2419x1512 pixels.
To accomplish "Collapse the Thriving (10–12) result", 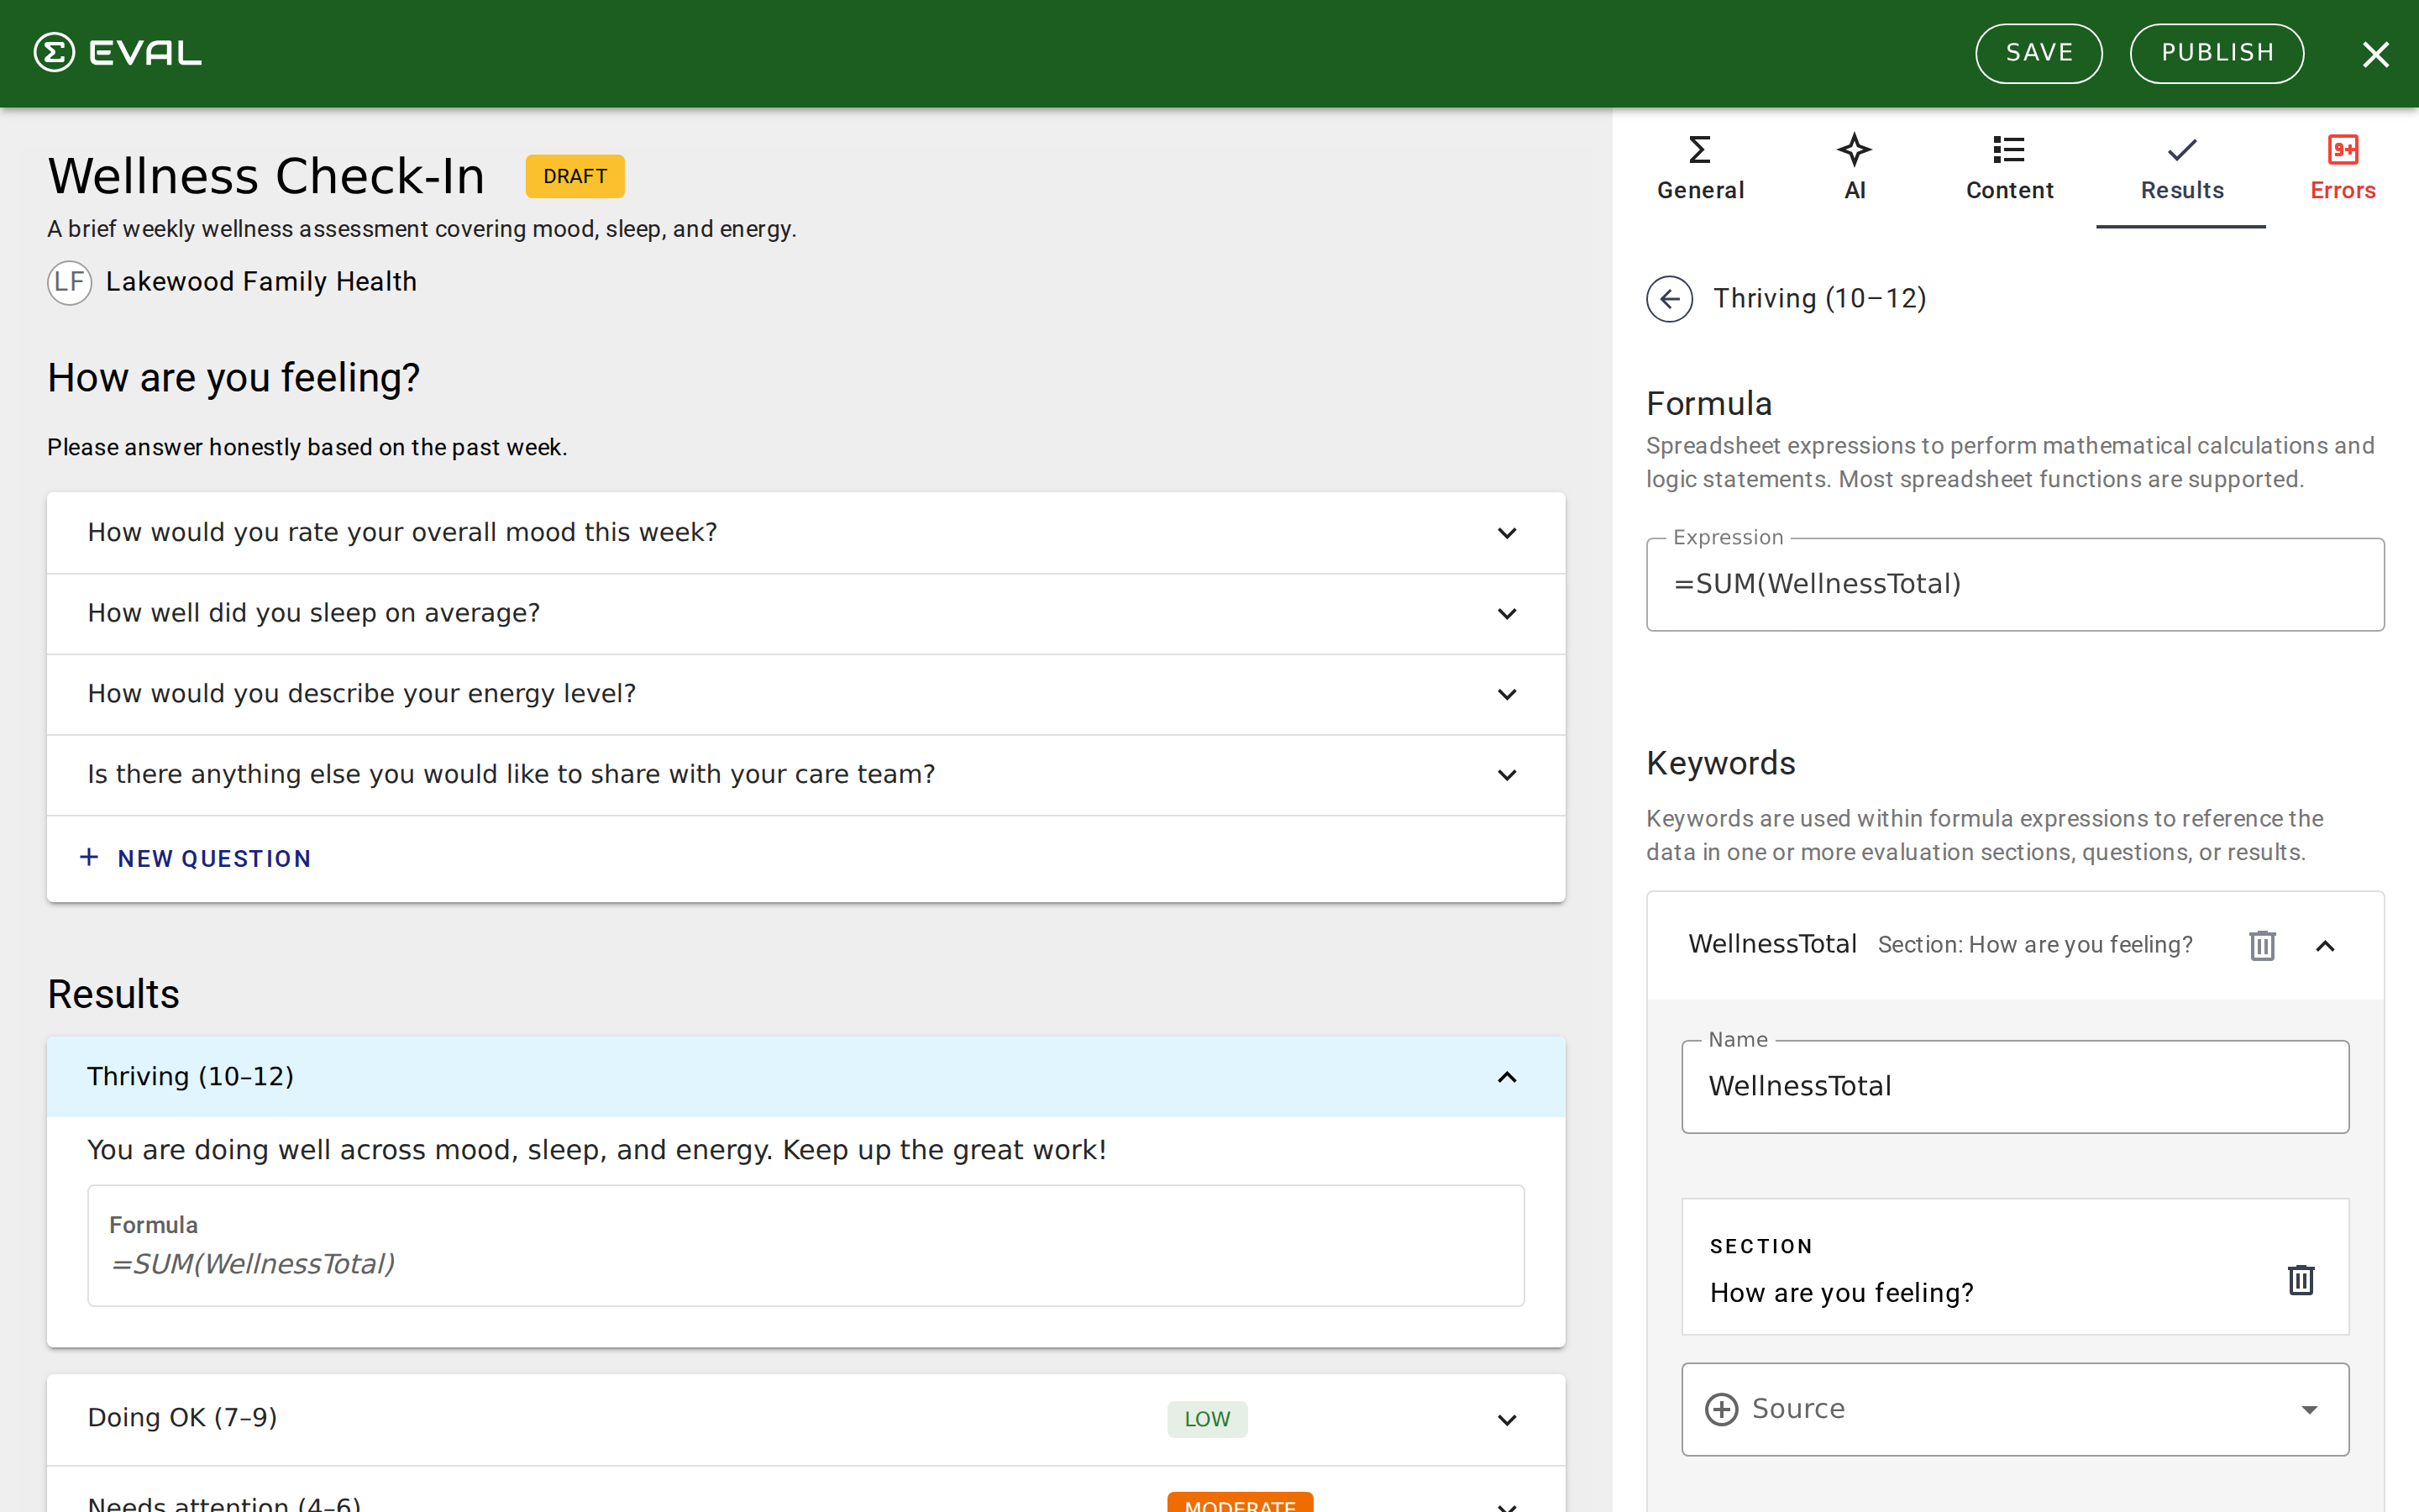I will (x=1506, y=1077).
